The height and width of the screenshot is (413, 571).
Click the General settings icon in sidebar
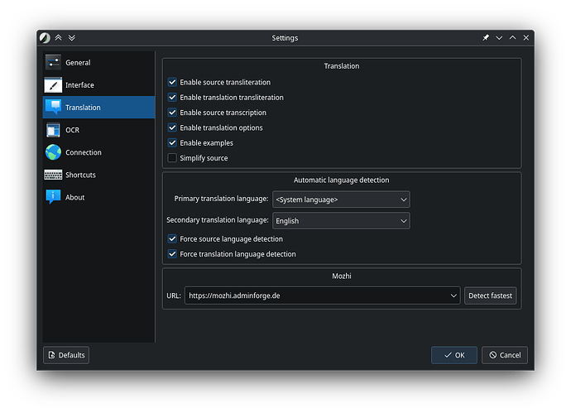click(53, 62)
